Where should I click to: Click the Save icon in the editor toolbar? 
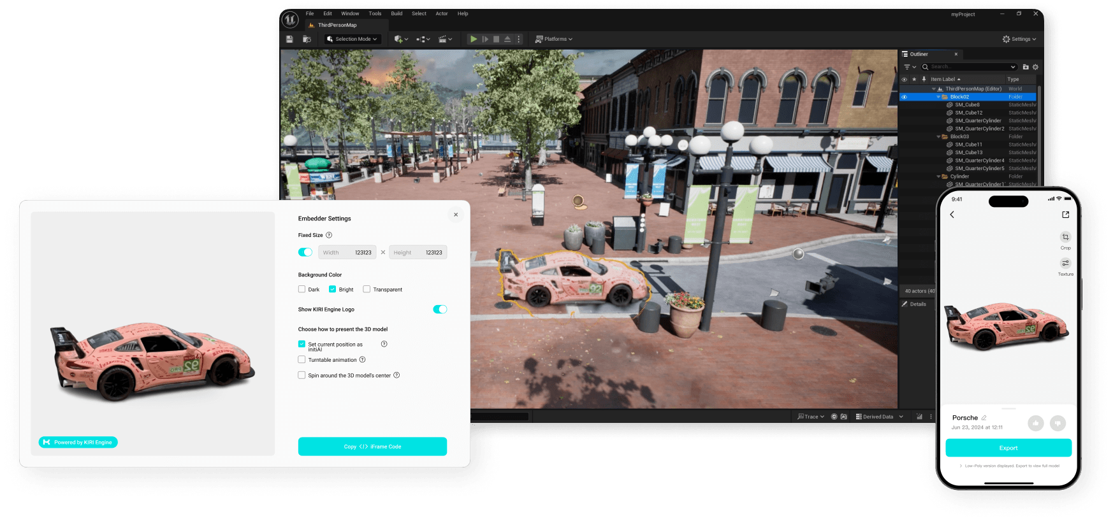click(x=289, y=39)
